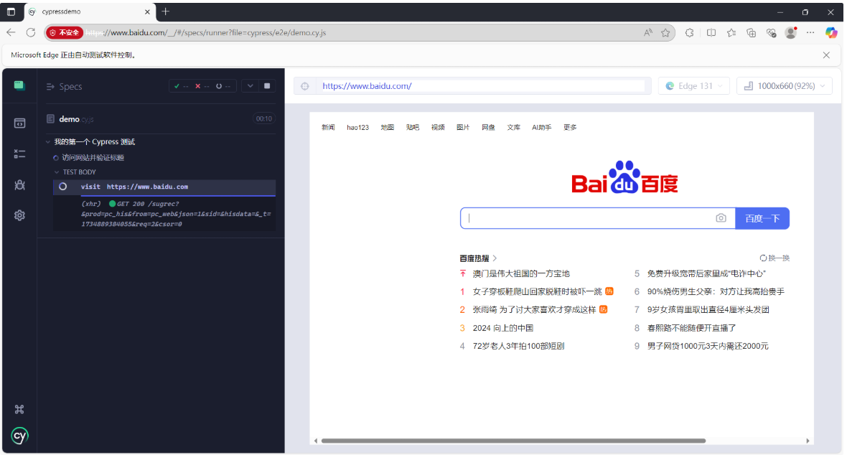The width and height of the screenshot is (847, 455).
Task: Open the Edge 131 browser dropdown
Action: 693,86
